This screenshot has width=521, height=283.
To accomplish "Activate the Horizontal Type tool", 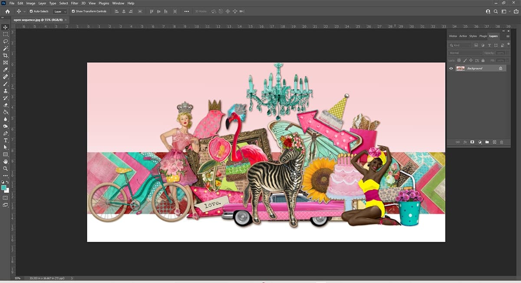I will (6, 140).
